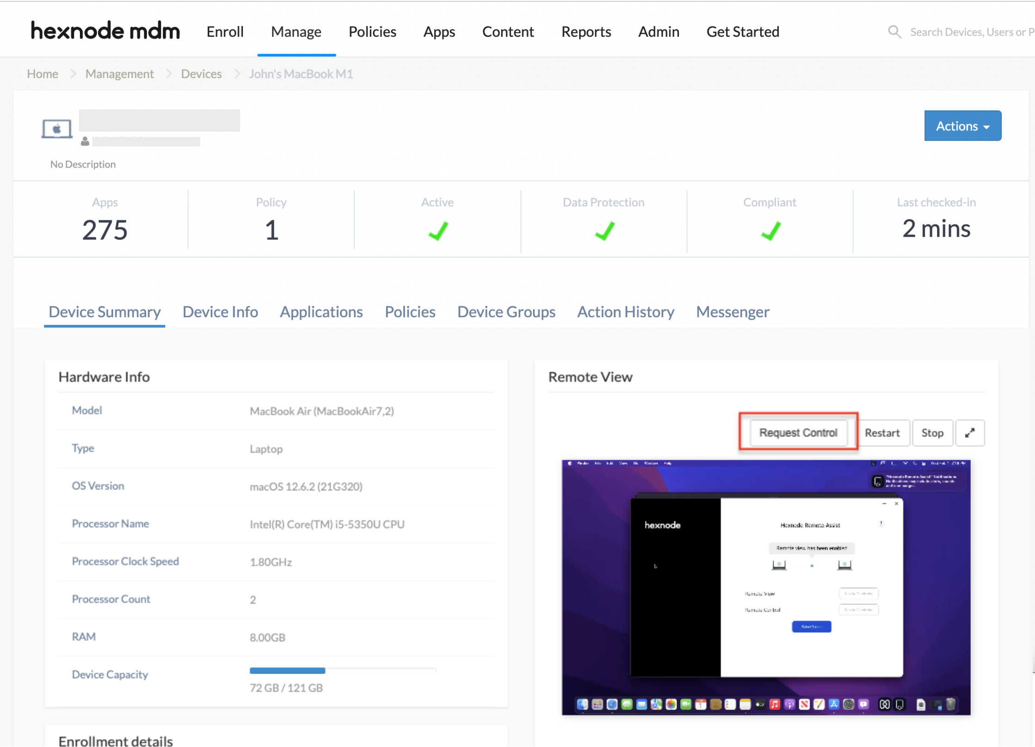Viewport: 1035px width, 747px height.
Task: Click the Restart remote view button
Action: point(882,433)
